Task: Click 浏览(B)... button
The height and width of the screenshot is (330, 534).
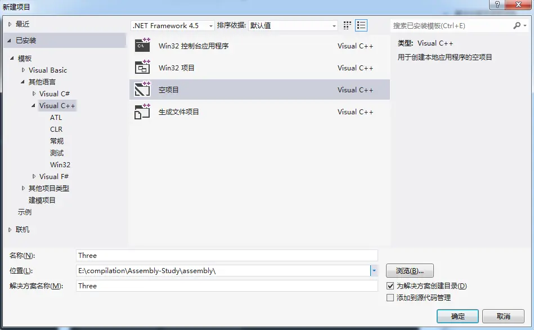Action: click(410, 271)
